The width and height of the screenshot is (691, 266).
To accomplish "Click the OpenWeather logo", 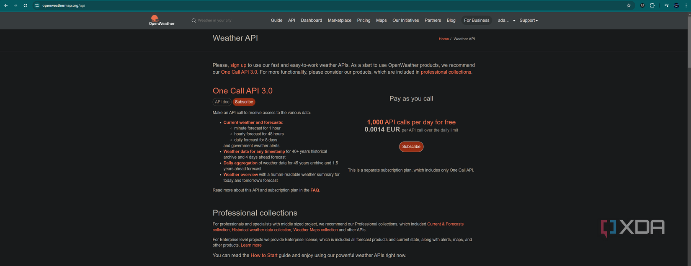I will coord(162,20).
